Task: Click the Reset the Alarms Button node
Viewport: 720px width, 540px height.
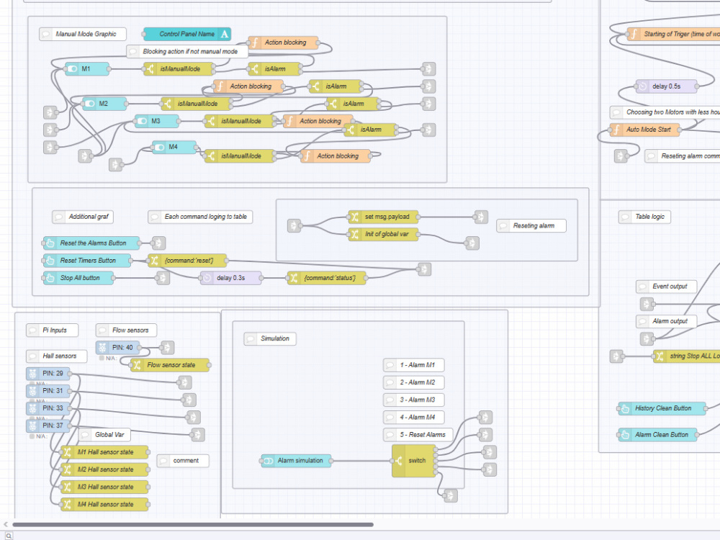Action: pyautogui.click(x=91, y=243)
